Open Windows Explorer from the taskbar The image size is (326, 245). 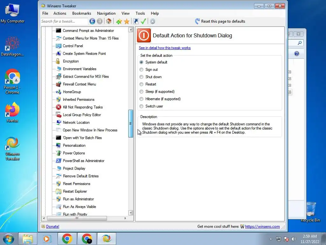click(x=28, y=239)
